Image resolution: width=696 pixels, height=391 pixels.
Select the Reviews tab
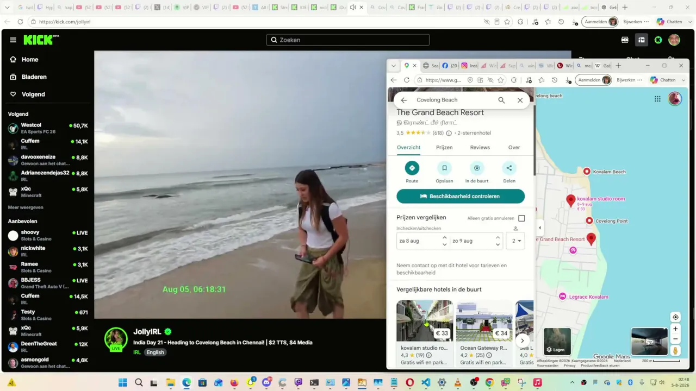coord(480,148)
